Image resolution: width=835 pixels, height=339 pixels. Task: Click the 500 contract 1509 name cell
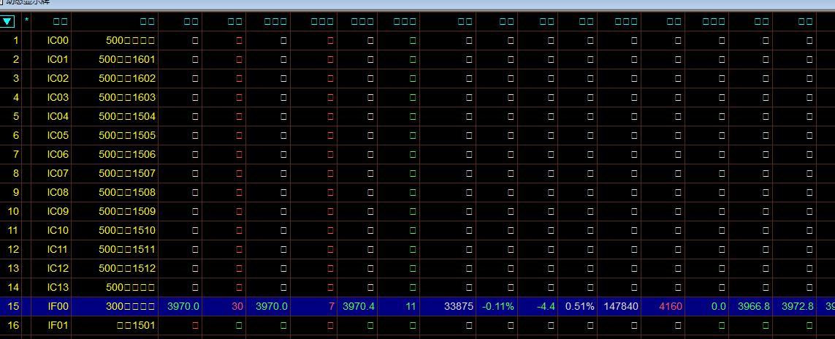pos(126,211)
